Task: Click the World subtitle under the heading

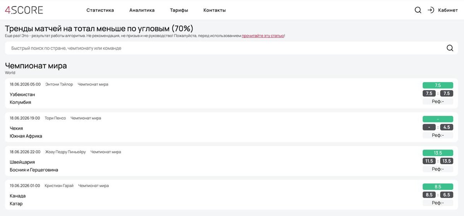Action: 10,72
